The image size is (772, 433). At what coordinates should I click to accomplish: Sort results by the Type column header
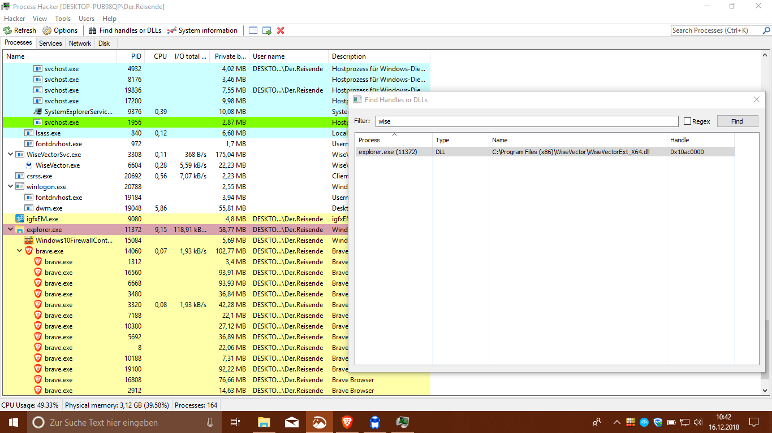click(x=460, y=140)
